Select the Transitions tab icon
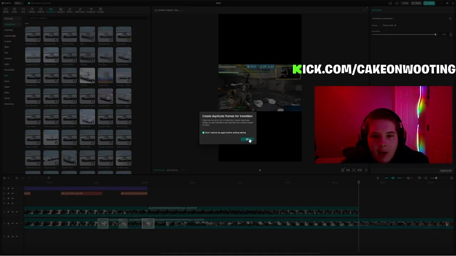 [51, 10]
